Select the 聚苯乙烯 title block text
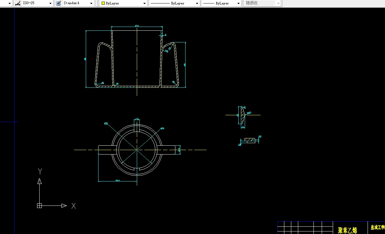The image size is (385, 234). tap(348, 230)
